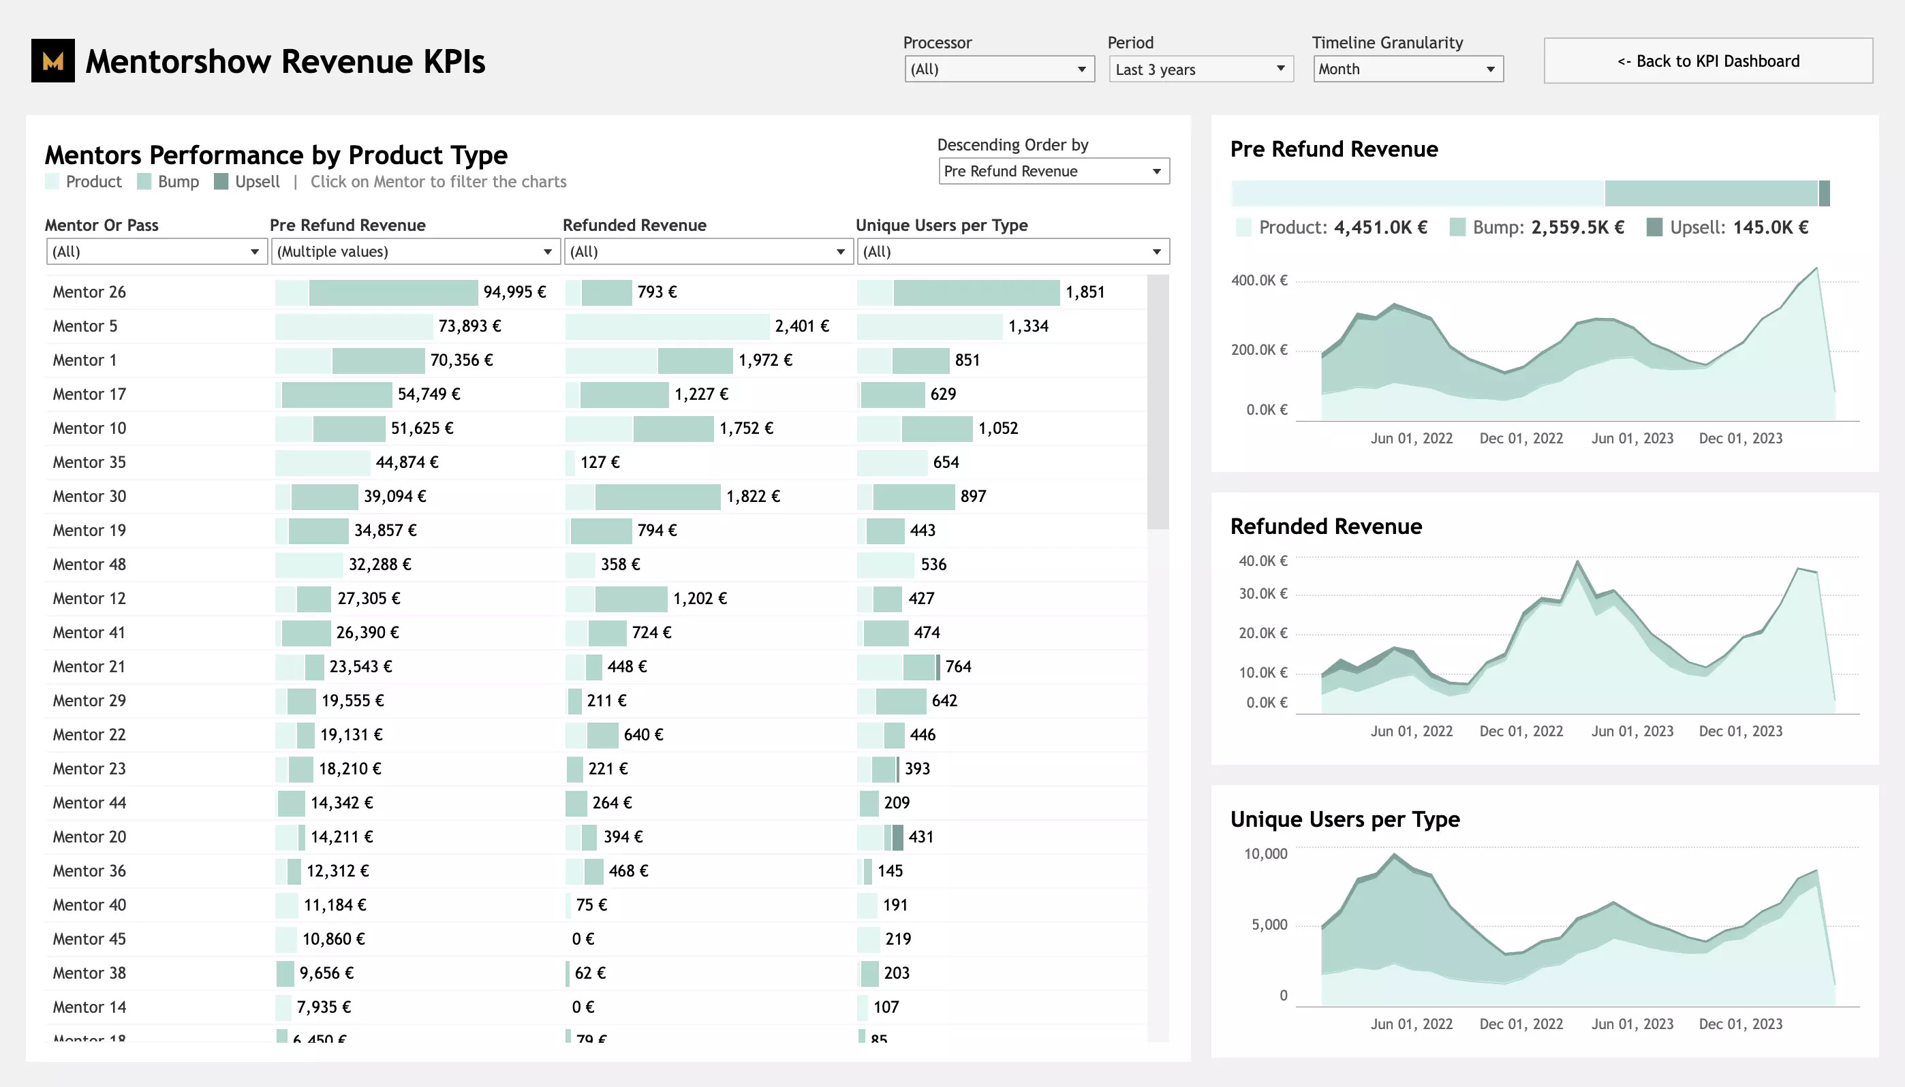Click the Upsell legend swatch under the title
The width and height of the screenshot is (1905, 1087).
221,181
